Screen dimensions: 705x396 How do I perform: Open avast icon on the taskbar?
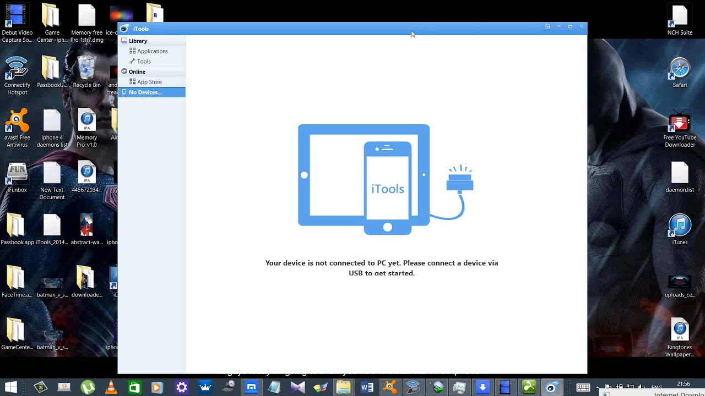point(390,387)
